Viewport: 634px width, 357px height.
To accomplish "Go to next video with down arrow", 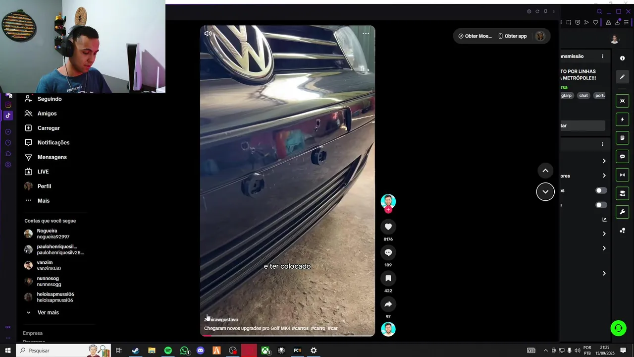I will (545, 192).
